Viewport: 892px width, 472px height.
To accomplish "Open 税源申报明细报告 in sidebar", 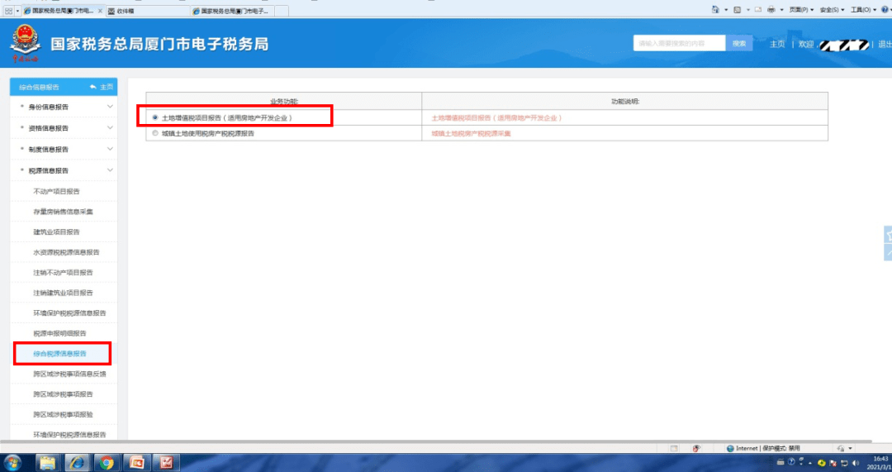I will pos(59,333).
